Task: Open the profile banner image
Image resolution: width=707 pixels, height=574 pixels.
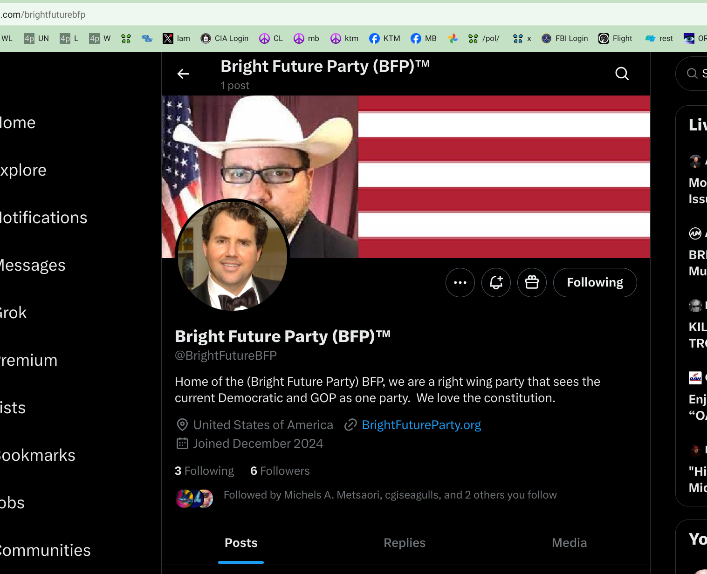Action: (x=406, y=177)
